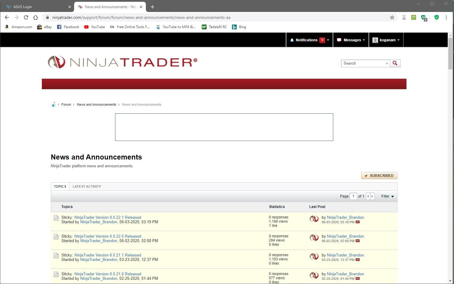Open NinjaTrader_Brandon starter link for 8.0.22.1
The image size is (454, 284).
point(99,222)
